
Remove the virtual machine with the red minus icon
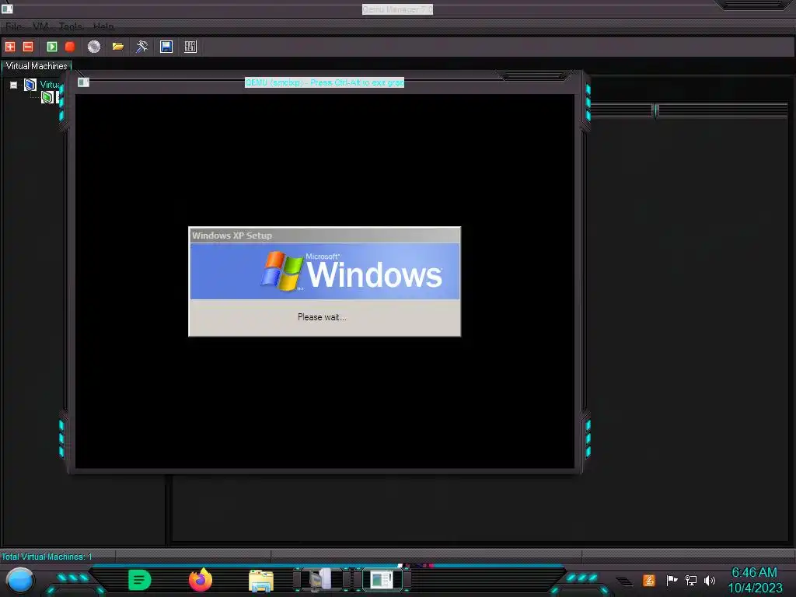point(28,47)
